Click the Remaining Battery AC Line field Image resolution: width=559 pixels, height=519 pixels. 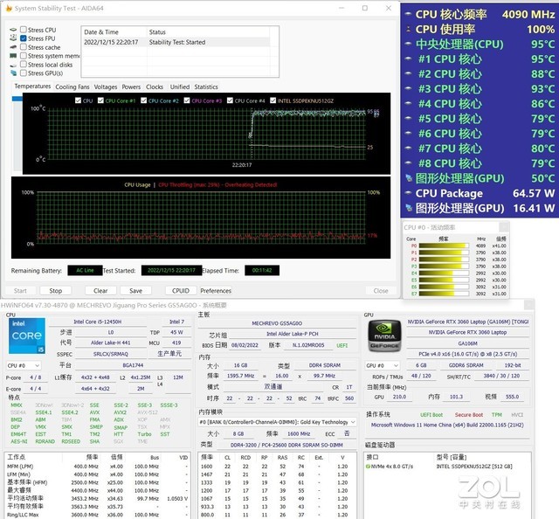pos(85,270)
